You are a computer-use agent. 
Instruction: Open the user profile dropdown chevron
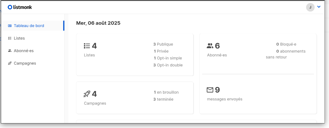tap(319, 7)
